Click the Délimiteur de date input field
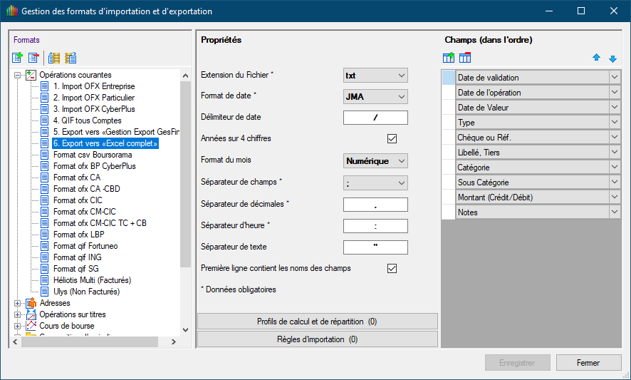This screenshot has height=380, width=631. (375, 118)
